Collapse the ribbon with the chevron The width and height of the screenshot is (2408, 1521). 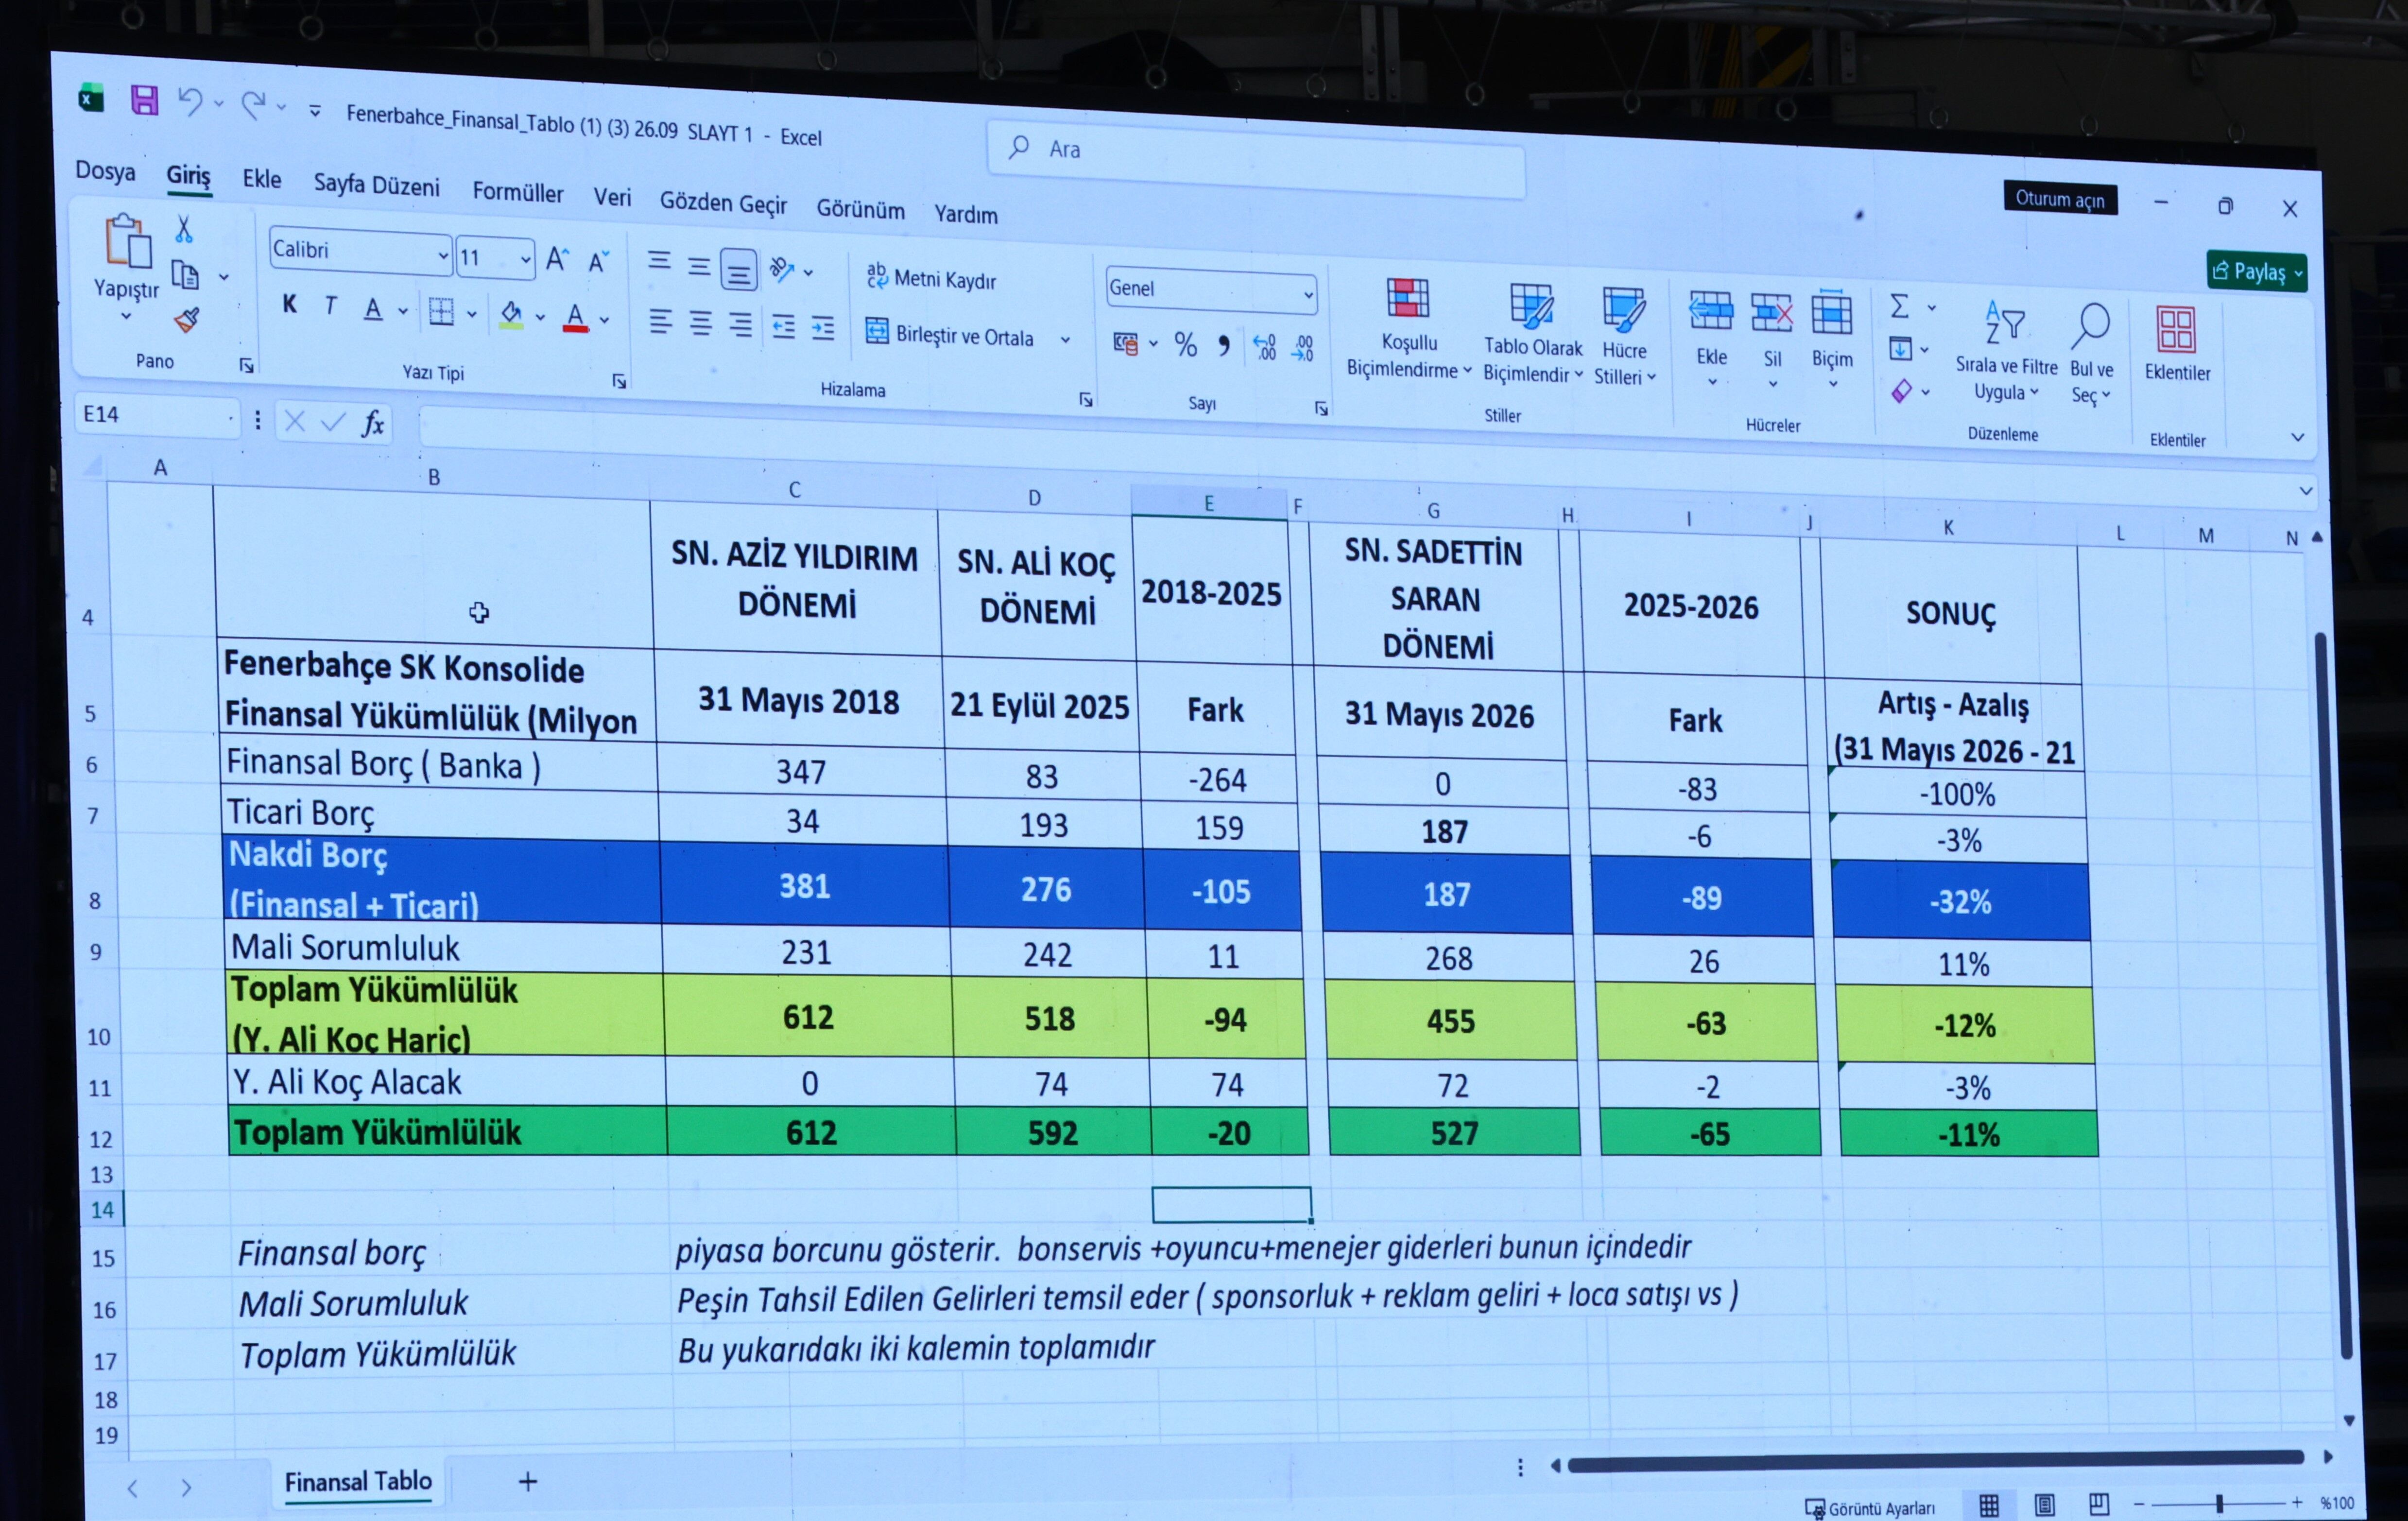(x=2298, y=437)
